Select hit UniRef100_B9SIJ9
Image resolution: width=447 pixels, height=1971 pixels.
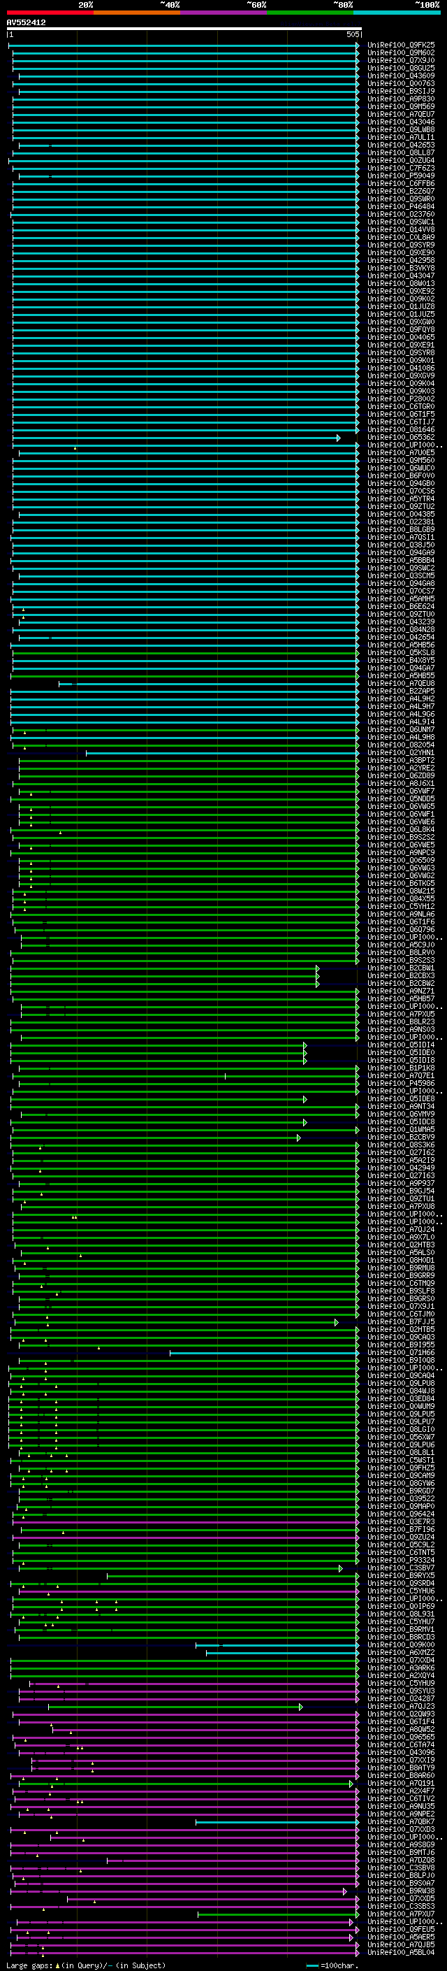(x=401, y=91)
